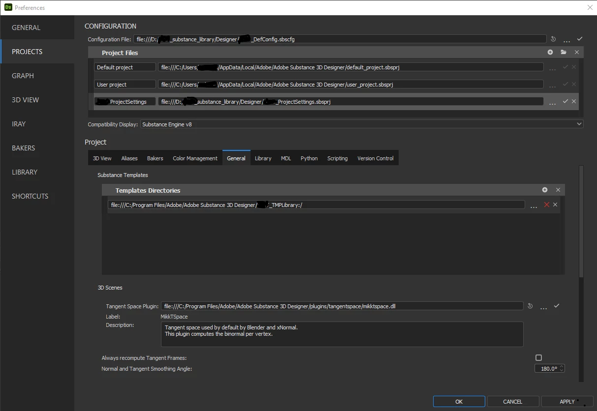This screenshot has width=597, height=411.
Task: Click the User project name field
Action: (125, 85)
